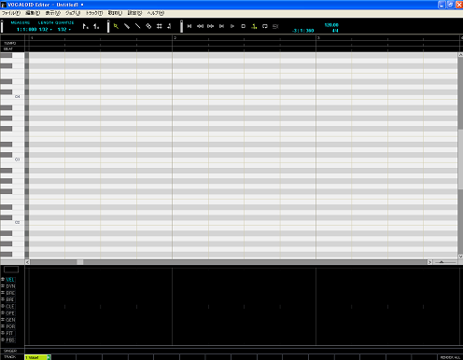This screenshot has height=360, width=463.
Task: Select the eraser tool
Action: click(x=148, y=26)
